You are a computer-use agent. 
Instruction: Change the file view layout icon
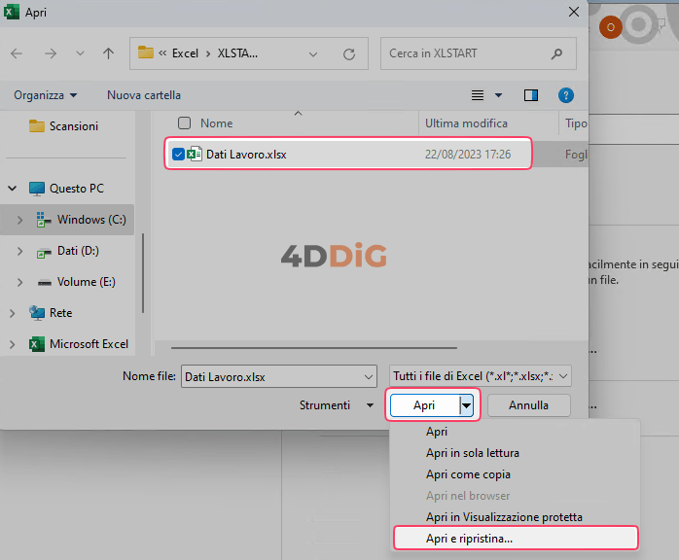[478, 95]
